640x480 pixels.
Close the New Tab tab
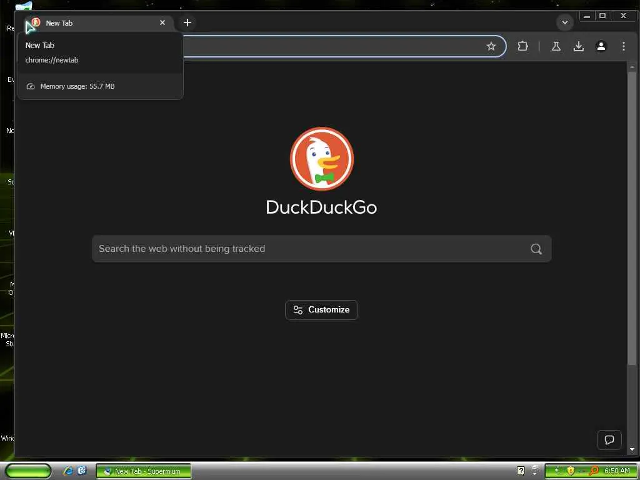(162, 22)
